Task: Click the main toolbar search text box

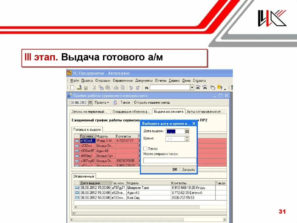Action: [x=170, y=88]
